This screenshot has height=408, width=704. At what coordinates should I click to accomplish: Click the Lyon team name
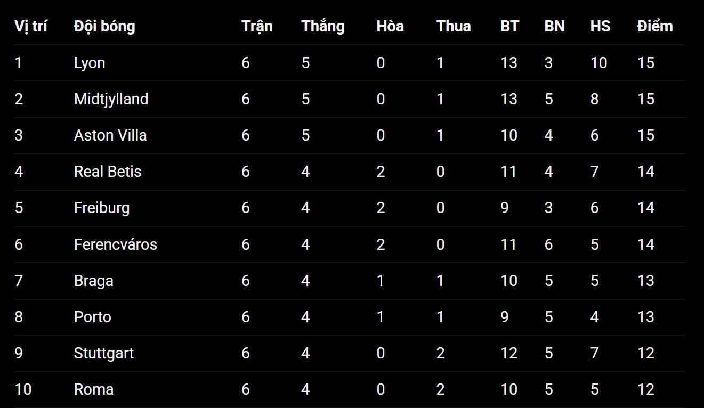coord(90,63)
